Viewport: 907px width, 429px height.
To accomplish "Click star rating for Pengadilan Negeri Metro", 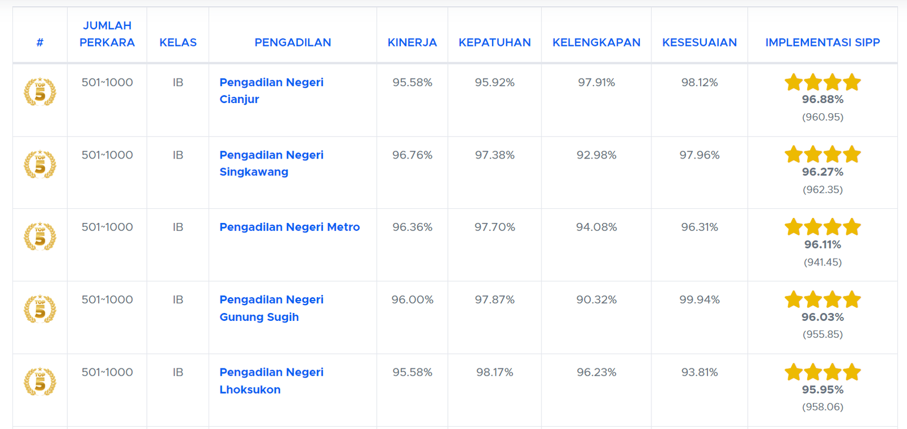I will [x=822, y=228].
